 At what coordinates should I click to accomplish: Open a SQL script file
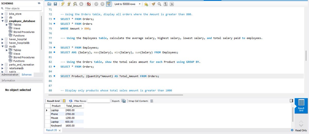click(50, 4)
